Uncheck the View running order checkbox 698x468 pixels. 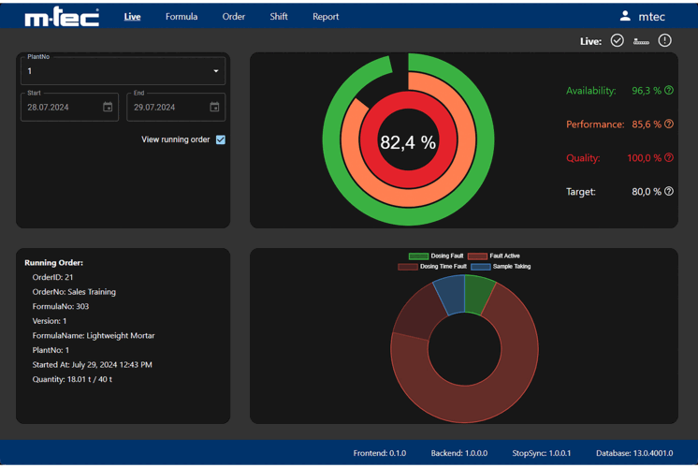pos(221,139)
